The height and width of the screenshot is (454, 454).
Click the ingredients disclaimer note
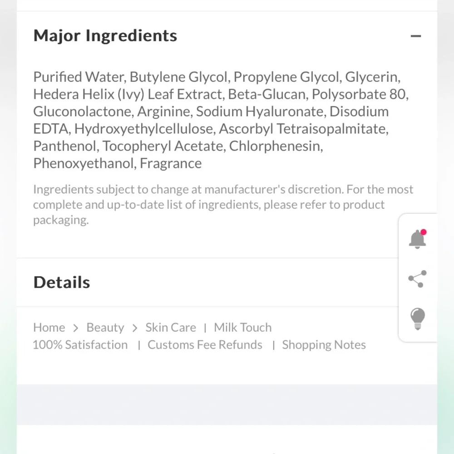223,204
